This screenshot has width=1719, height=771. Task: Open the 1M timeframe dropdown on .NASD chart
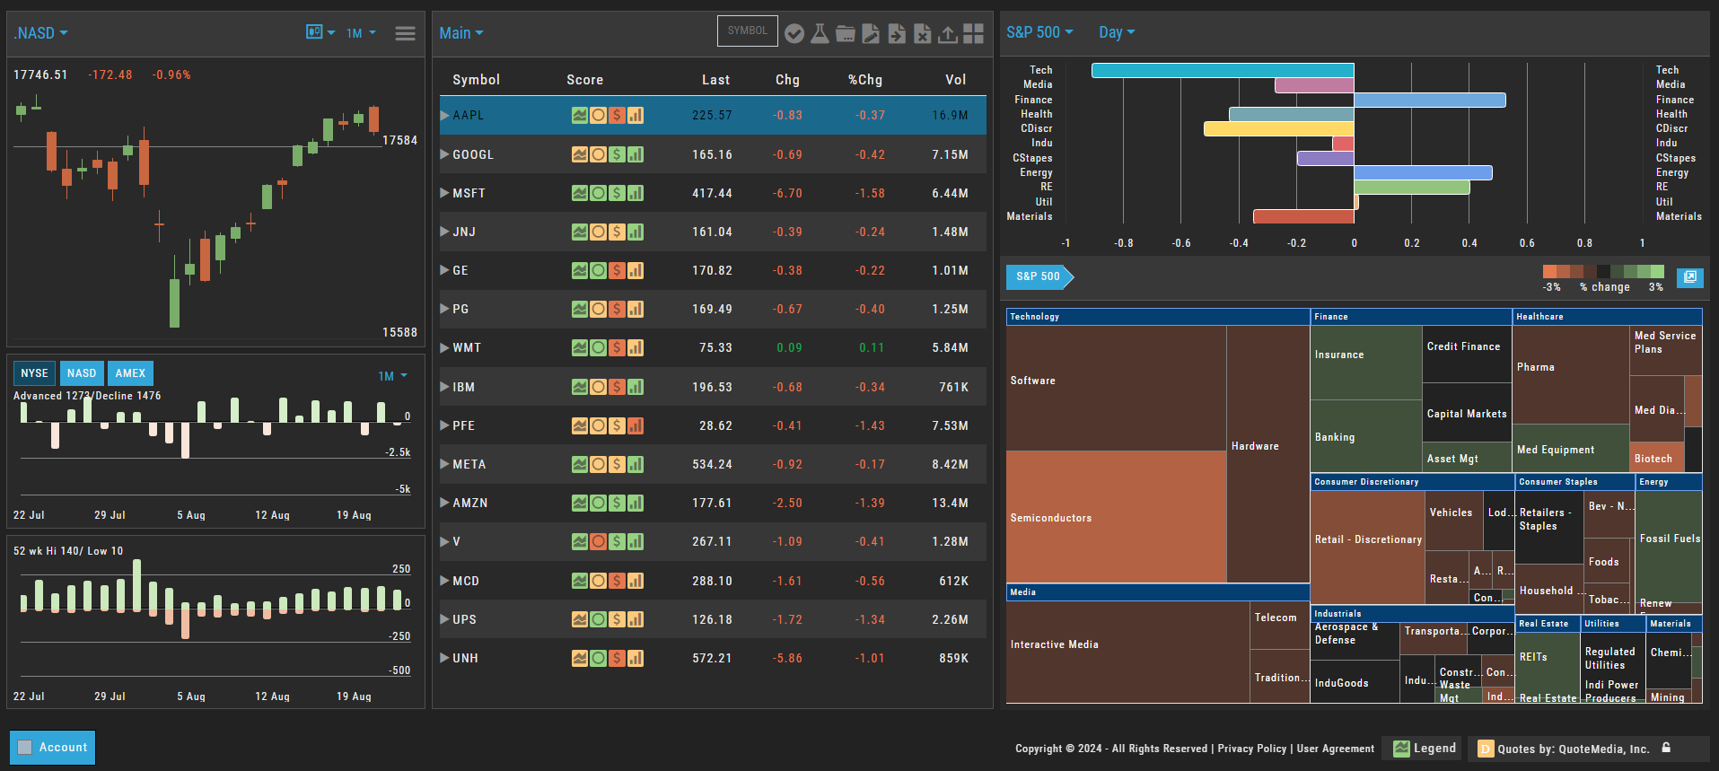tap(362, 33)
